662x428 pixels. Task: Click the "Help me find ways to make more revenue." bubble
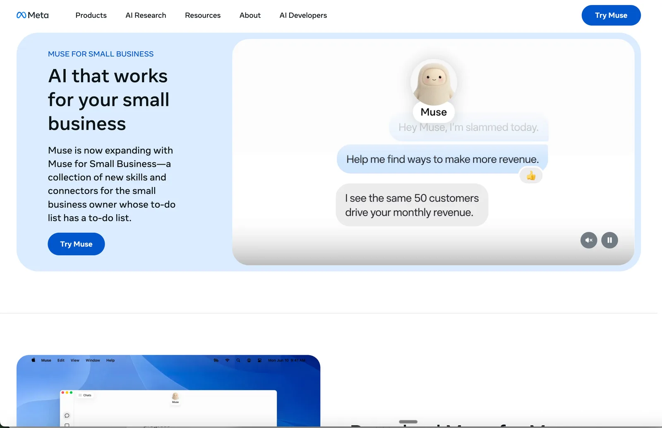[x=442, y=159]
